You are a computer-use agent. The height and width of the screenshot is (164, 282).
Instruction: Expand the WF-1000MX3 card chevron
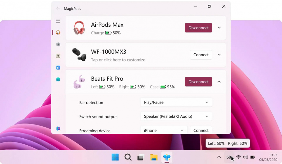click(x=219, y=55)
